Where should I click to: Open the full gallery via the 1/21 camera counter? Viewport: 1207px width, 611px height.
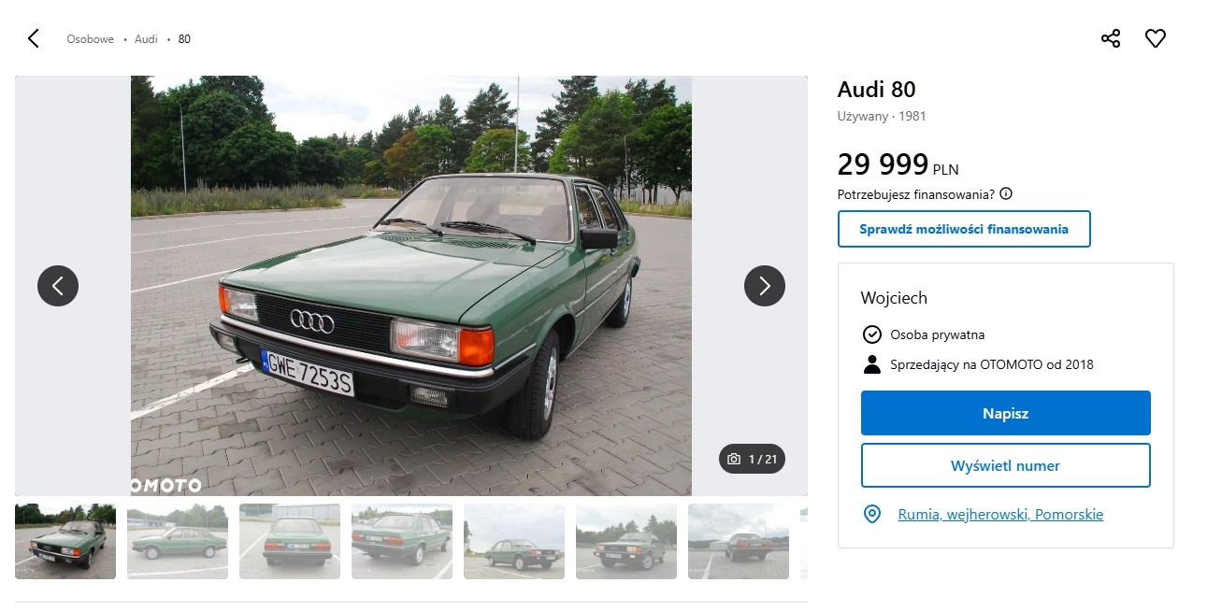point(753,459)
